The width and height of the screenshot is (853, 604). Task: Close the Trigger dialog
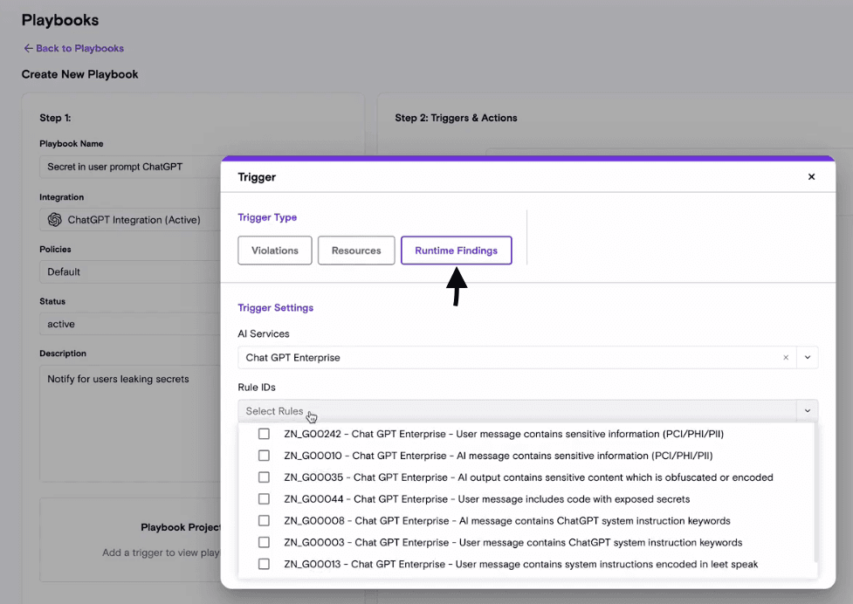811,176
